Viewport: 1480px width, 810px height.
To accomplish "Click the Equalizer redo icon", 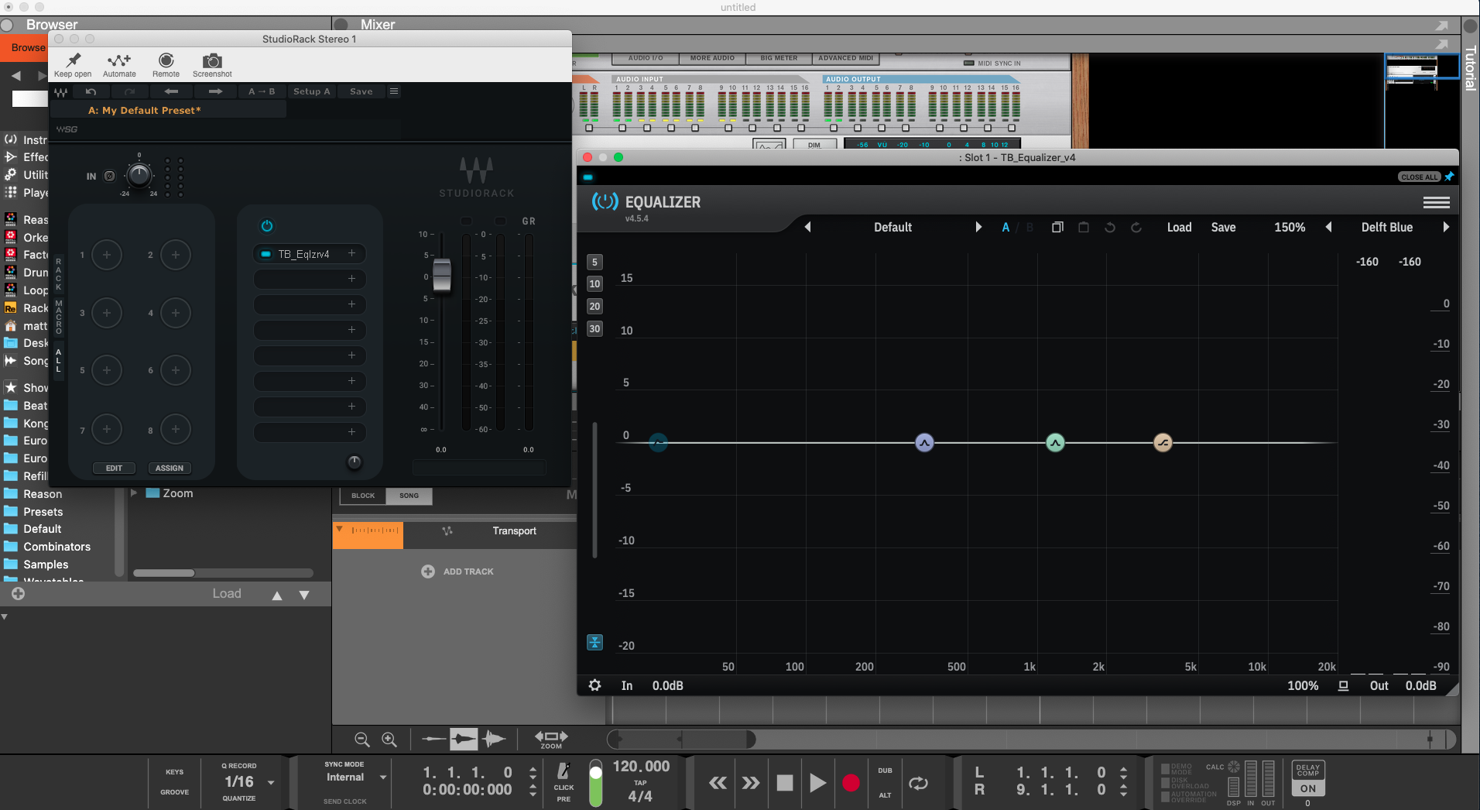I will [1136, 227].
